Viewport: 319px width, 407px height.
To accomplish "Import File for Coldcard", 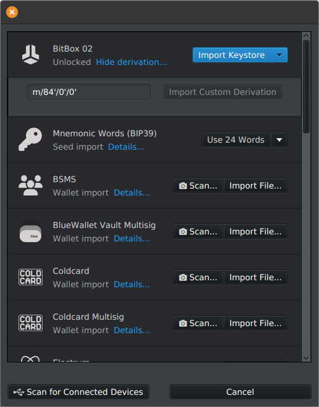I will [255, 278].
